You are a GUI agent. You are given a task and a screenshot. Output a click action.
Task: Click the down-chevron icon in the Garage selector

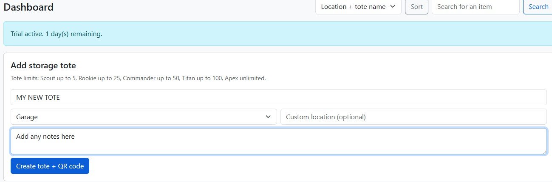(268, 117)
